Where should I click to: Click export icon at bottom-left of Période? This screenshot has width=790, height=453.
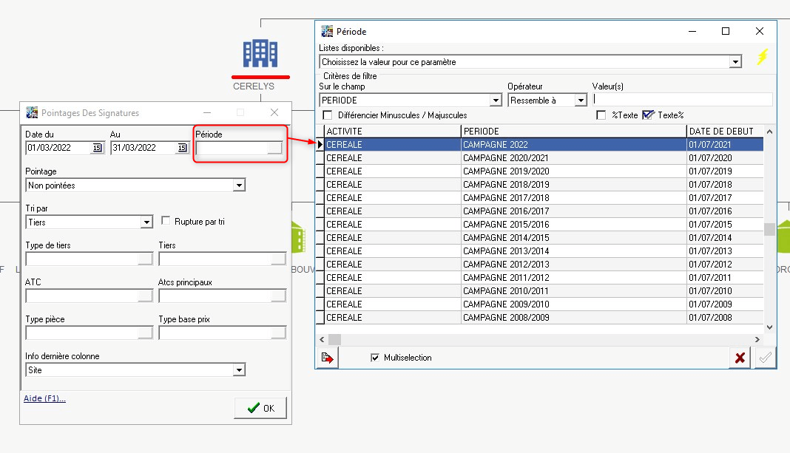pos(328,358)
